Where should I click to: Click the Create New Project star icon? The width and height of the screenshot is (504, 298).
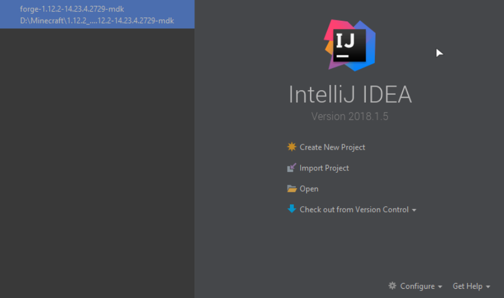pos(292,147)
